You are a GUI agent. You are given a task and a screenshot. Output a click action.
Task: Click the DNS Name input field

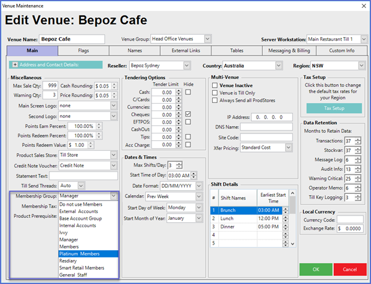pos(267,127)
